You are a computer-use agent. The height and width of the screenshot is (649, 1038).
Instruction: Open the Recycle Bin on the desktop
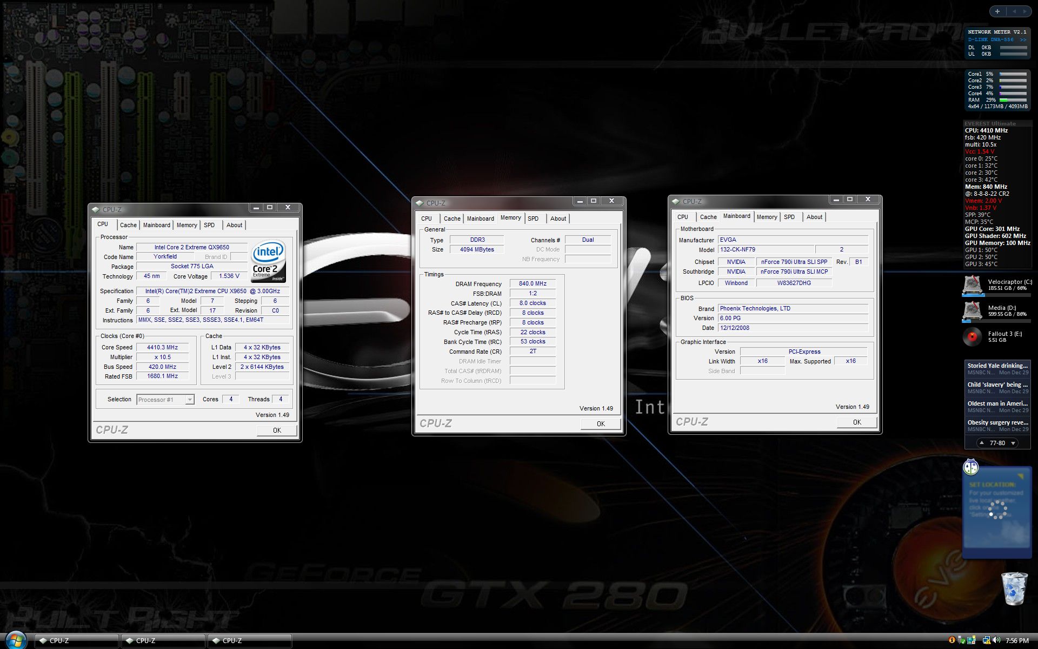click(x=1014, y=588)
